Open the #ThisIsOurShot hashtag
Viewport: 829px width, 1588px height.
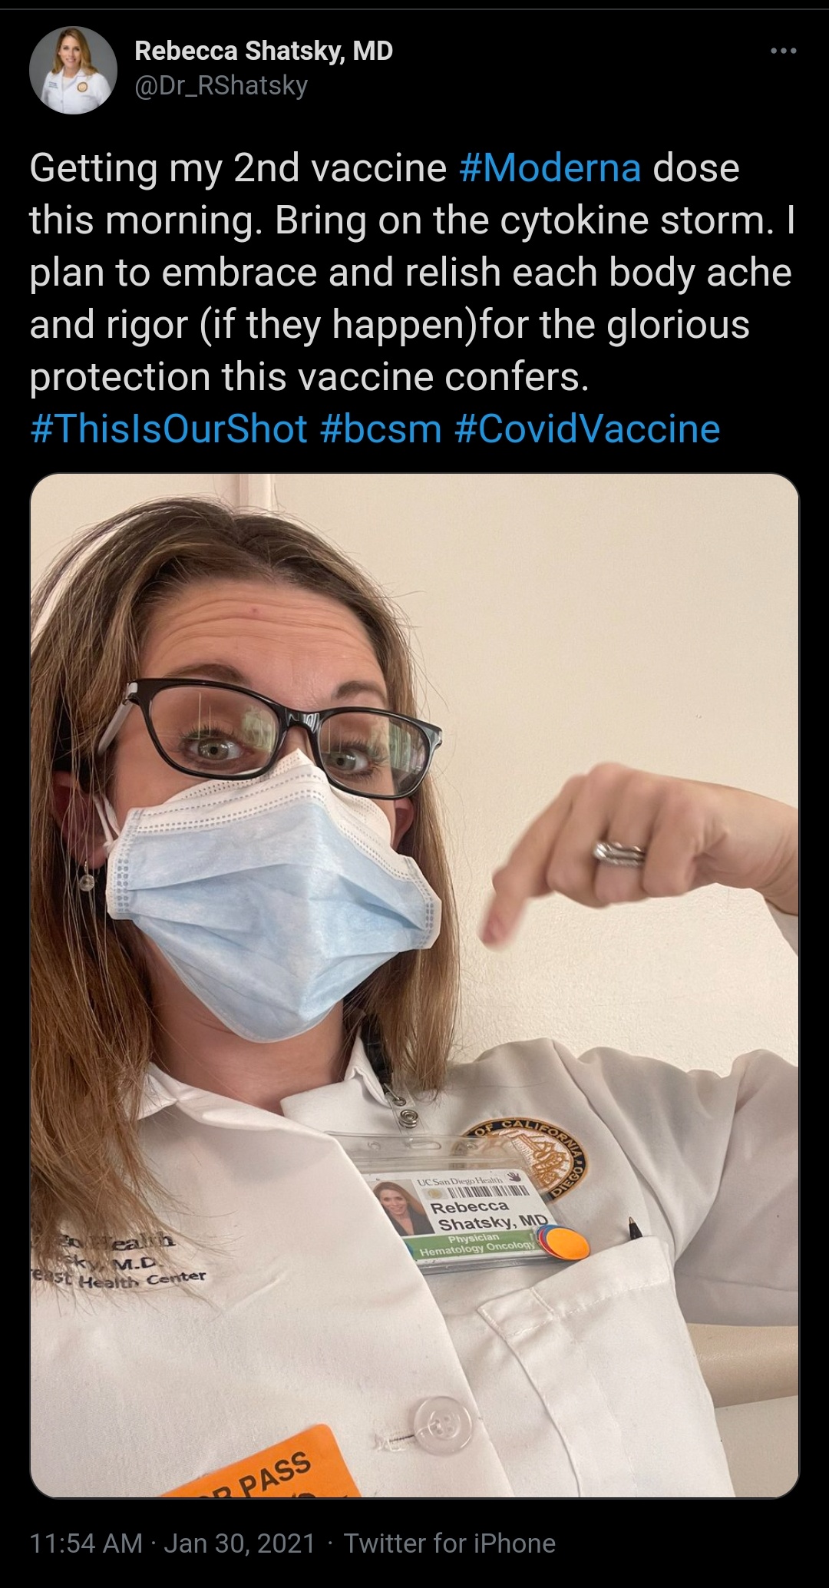[169, 428]
